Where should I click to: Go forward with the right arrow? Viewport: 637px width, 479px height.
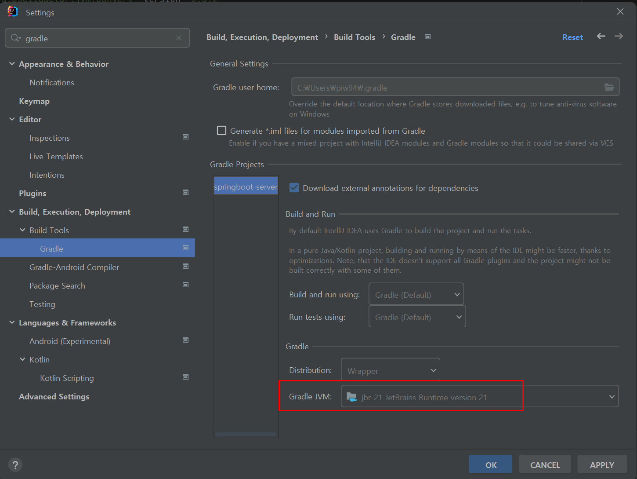click(x=619, y=37)
